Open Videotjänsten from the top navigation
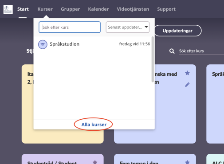Viewport: 224px width, 164px height. [x=133, y=9]
